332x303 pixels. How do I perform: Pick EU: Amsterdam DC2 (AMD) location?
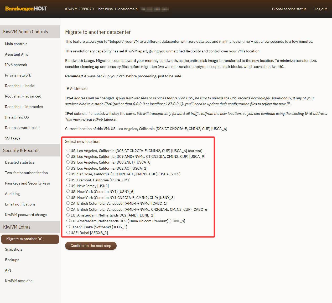(x=68, y=215)
